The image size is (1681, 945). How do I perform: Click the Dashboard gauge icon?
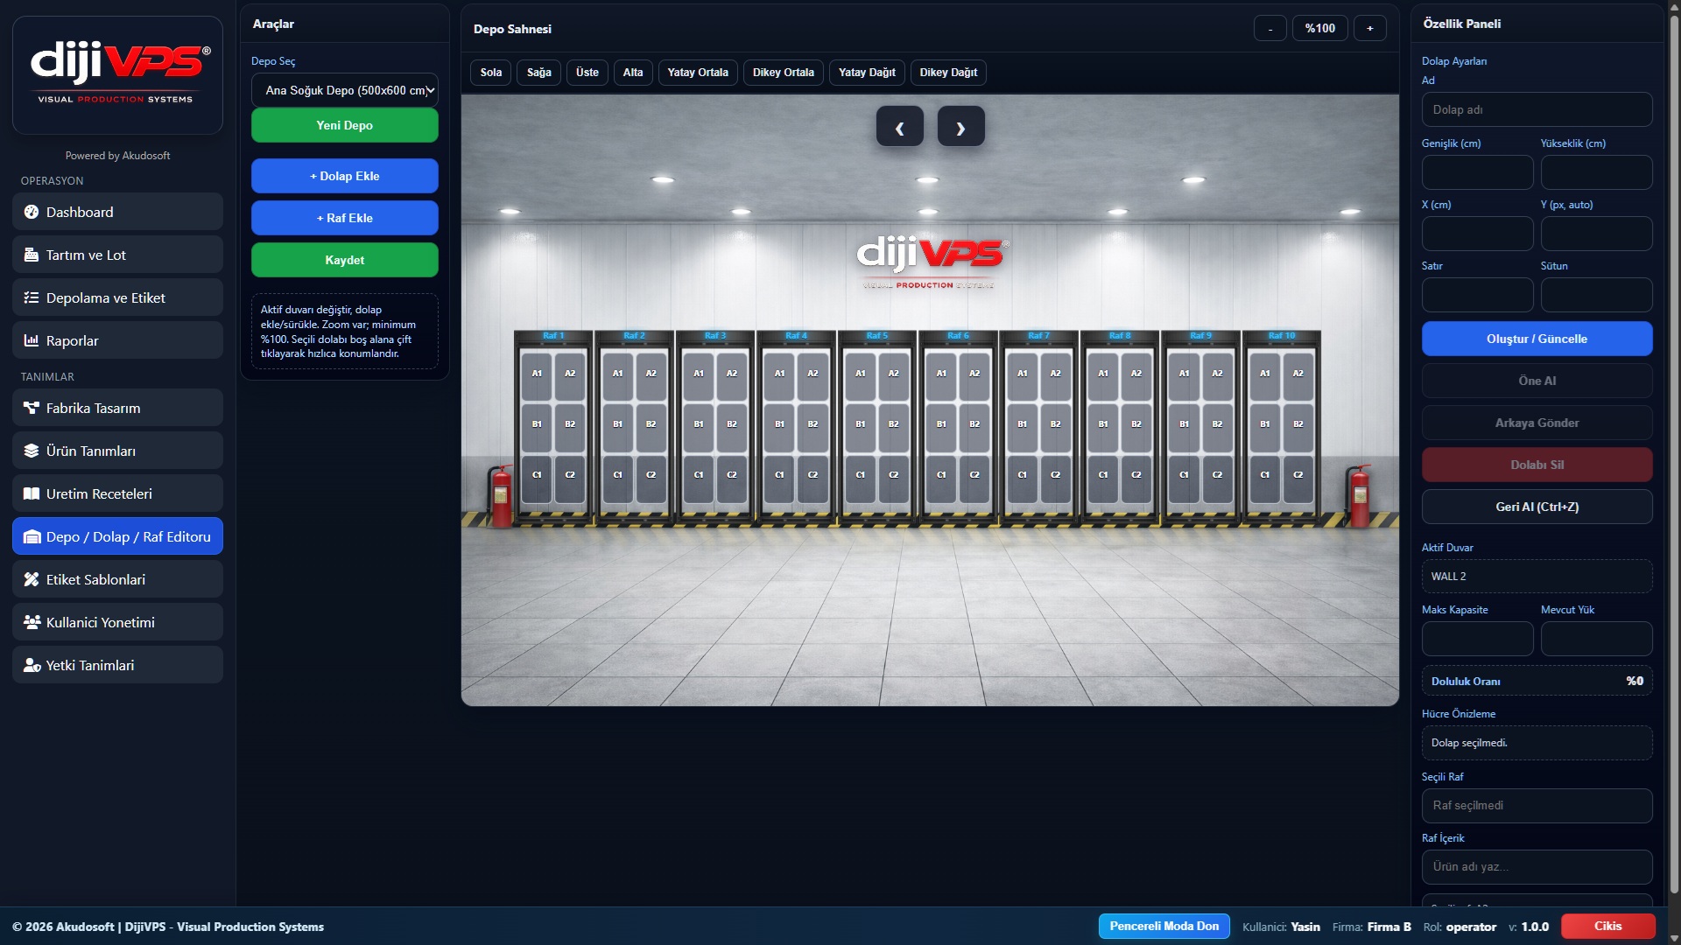[x=32, y=212]
